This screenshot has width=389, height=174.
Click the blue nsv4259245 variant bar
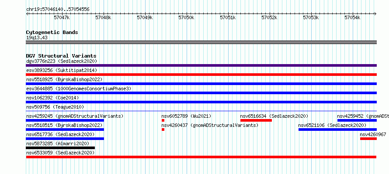65,120
